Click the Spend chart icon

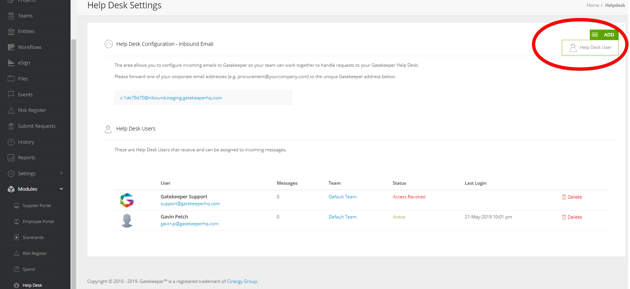(16, 269)
